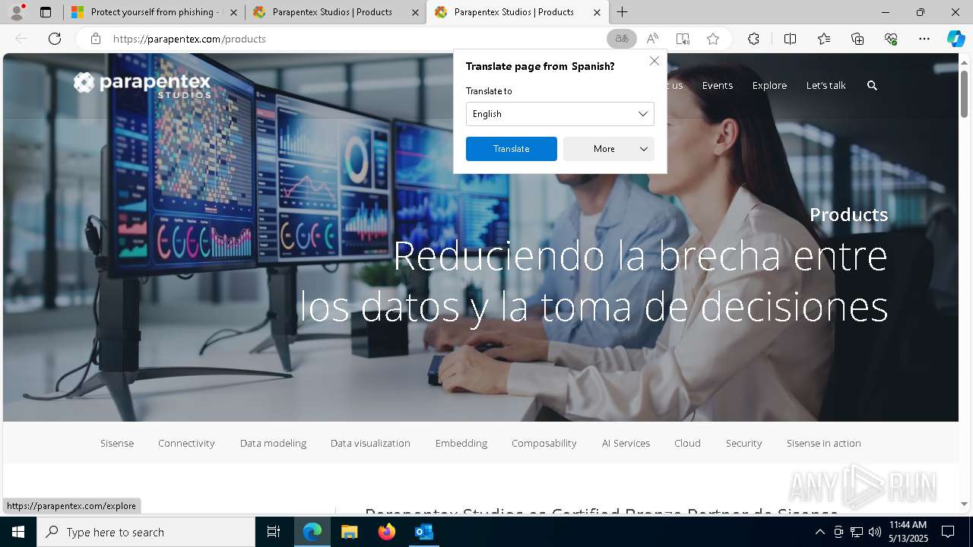Open the Explore nav menu item

point(769,85)
